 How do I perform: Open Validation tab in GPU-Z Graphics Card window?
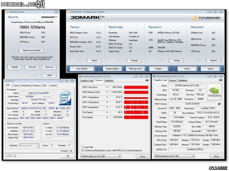pyautogui.click(x=182, y=81)
